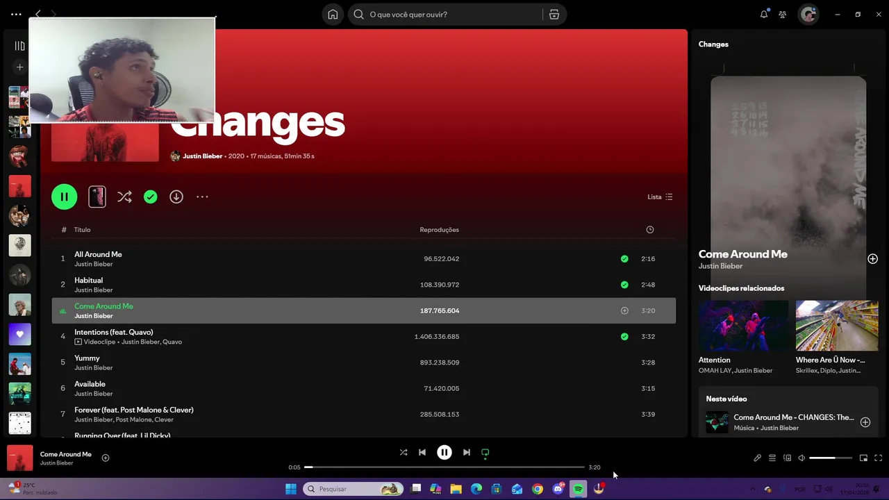Open Come Around Me title in Now Playing panel
This screenshot has height=500, width=889.
click(x=742, y=254)
